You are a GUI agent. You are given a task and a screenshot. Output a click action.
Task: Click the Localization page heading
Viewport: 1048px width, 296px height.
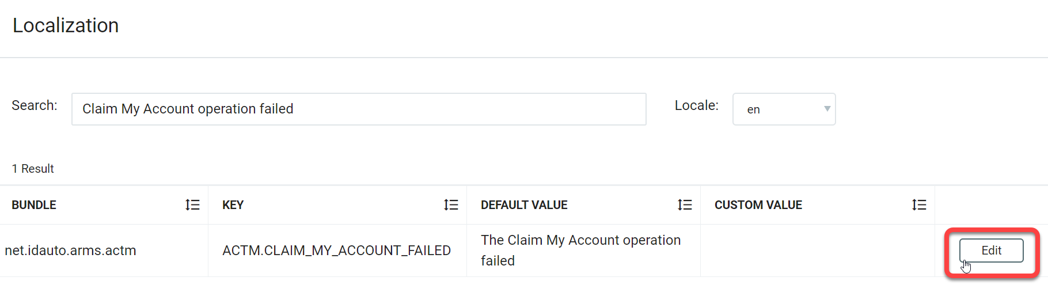point(66,25)
